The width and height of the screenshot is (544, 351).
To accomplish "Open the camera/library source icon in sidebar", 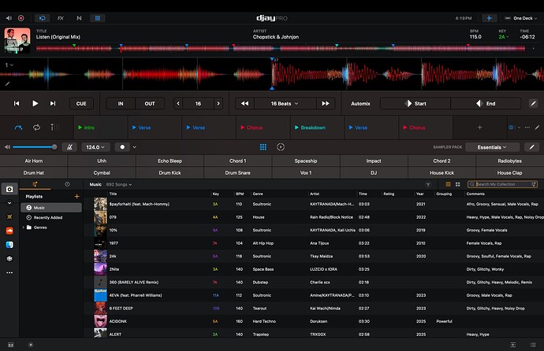I will (x=9, y=189).
